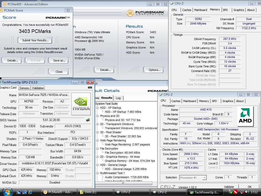Activate the second CPU-Z taskbar button
Viewport: 261px width, 196px height.
pyautogui.click(x=168, y=192)
